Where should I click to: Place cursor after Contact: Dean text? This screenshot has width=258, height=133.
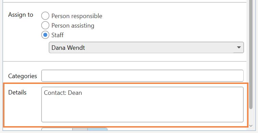pyautogui.click(x=82, y=93)
